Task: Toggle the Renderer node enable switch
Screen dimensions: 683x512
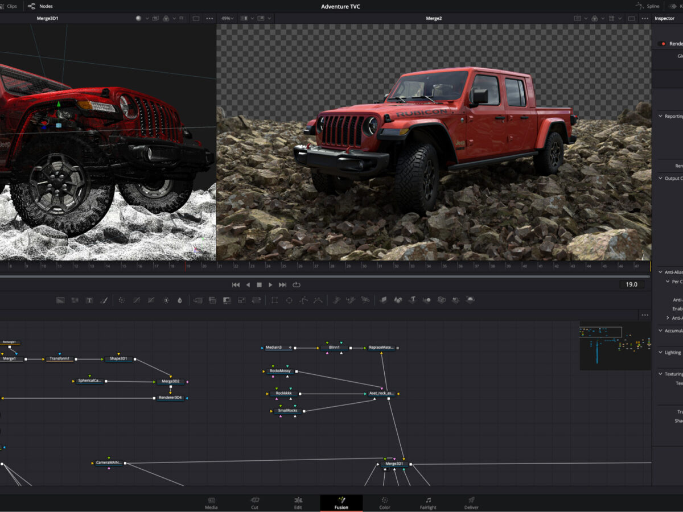Action: point(663,44)
